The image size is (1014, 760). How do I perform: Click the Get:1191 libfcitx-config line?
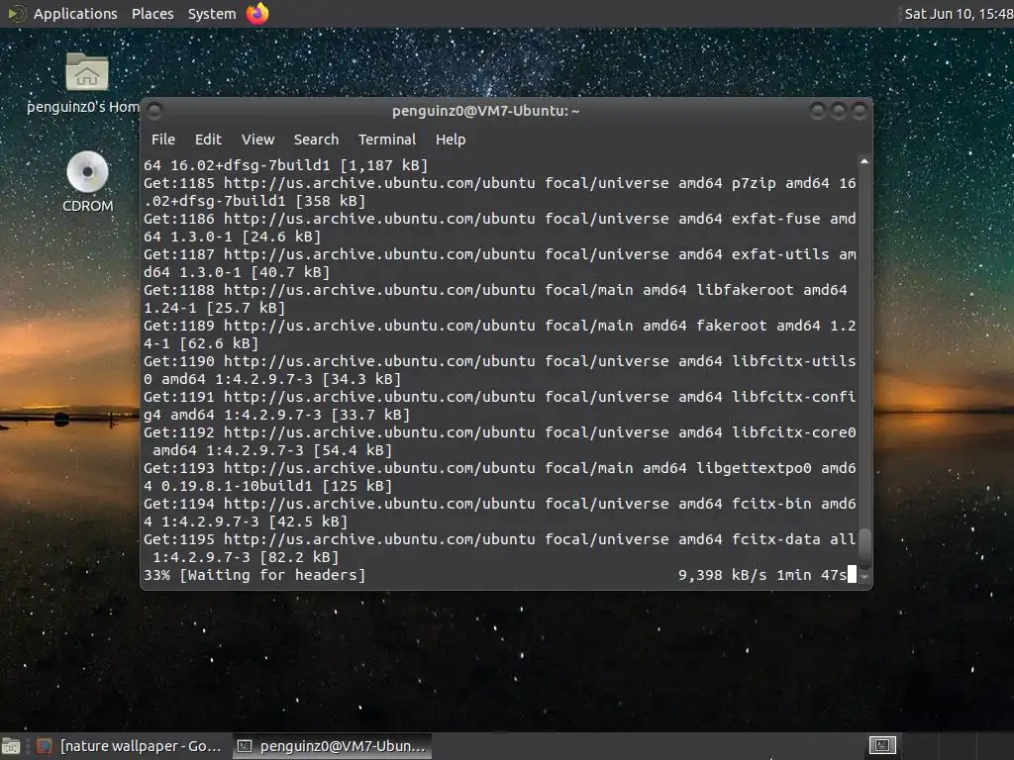499,405
